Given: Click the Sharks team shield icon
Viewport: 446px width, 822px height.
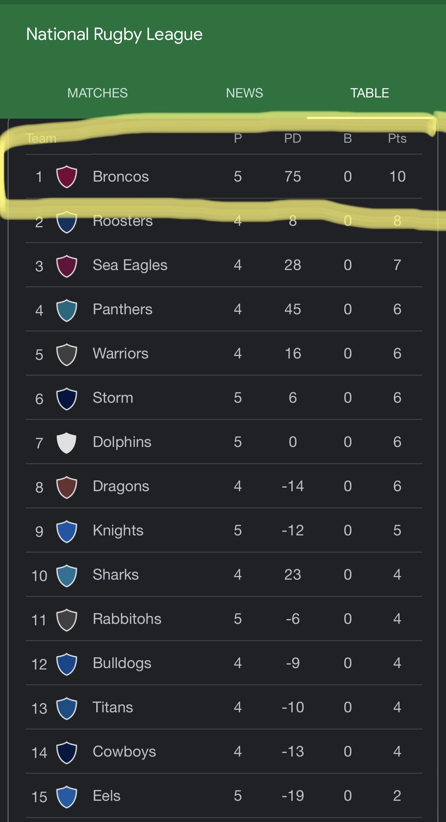Looking at the screenshot, I should coord(66,575).
